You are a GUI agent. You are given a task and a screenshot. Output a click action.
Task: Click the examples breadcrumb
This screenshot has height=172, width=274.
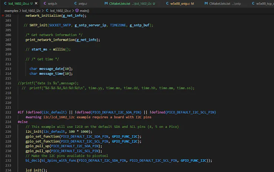tap(11, 11)
